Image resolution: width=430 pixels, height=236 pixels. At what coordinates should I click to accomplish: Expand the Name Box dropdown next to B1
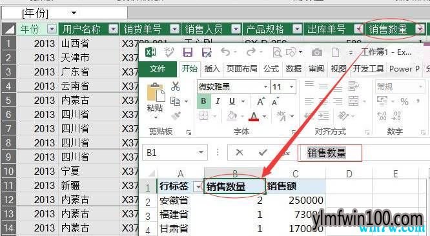201,152
